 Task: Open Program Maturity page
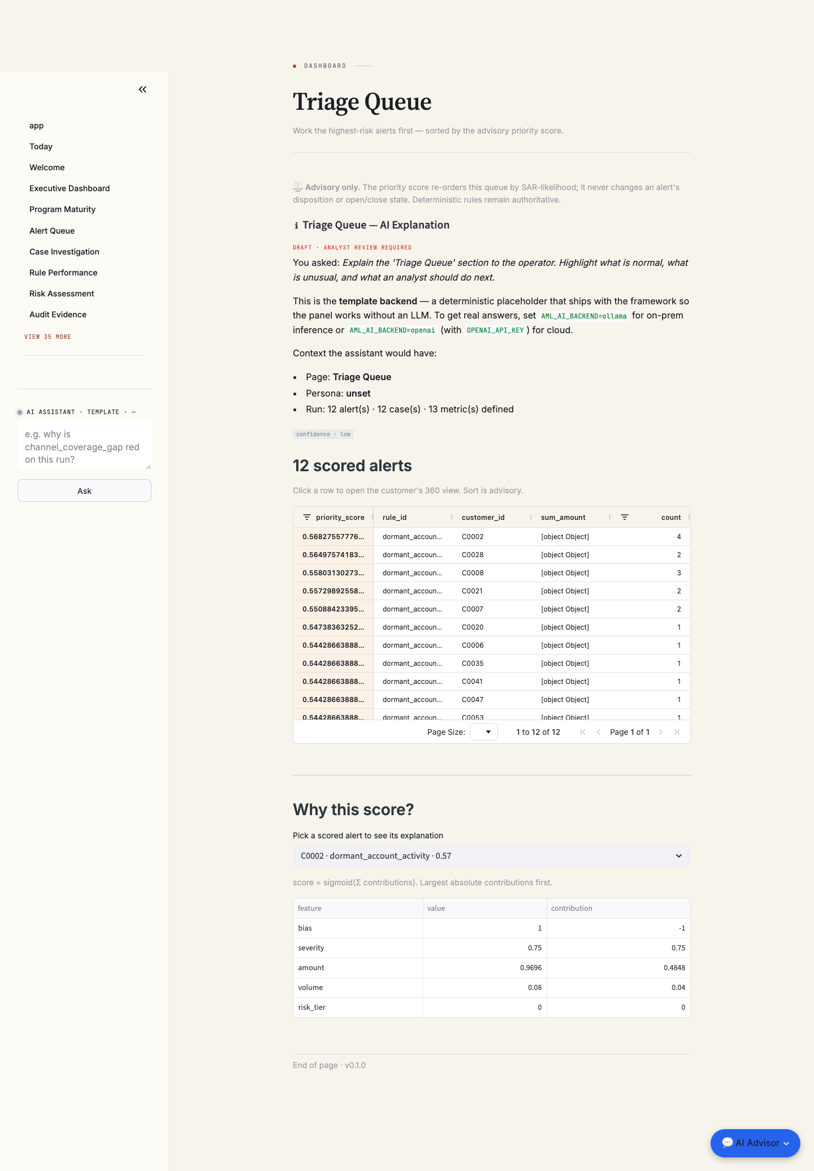[x=63, y=209]
